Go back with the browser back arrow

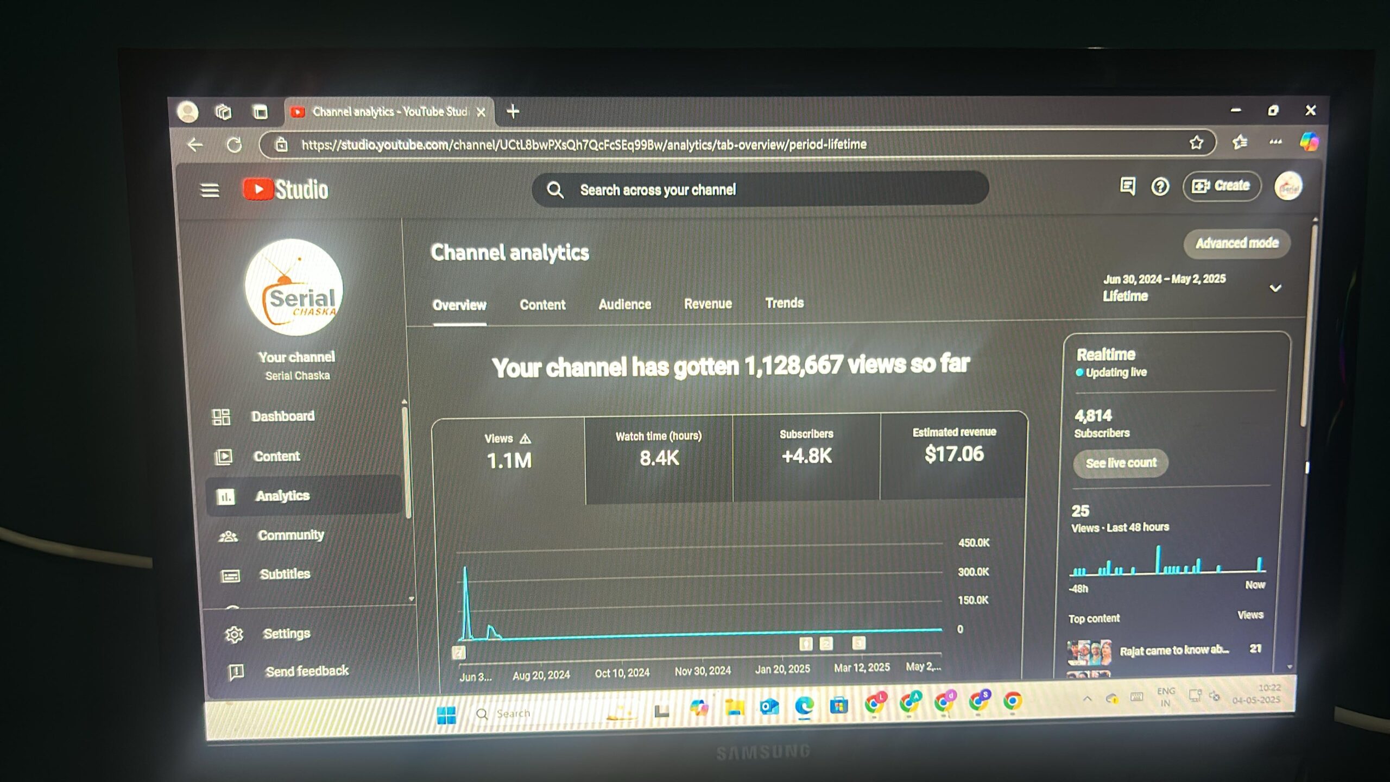(x=195, y=145)
